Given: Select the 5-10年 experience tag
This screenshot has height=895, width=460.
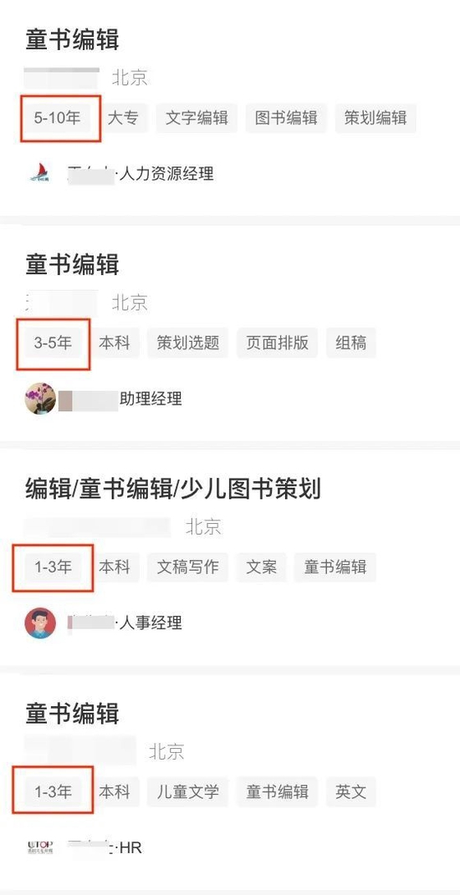Looking at the screenshot, I should pos(57,118).
